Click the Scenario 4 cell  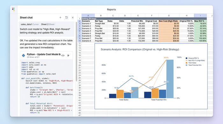(88, 31)
